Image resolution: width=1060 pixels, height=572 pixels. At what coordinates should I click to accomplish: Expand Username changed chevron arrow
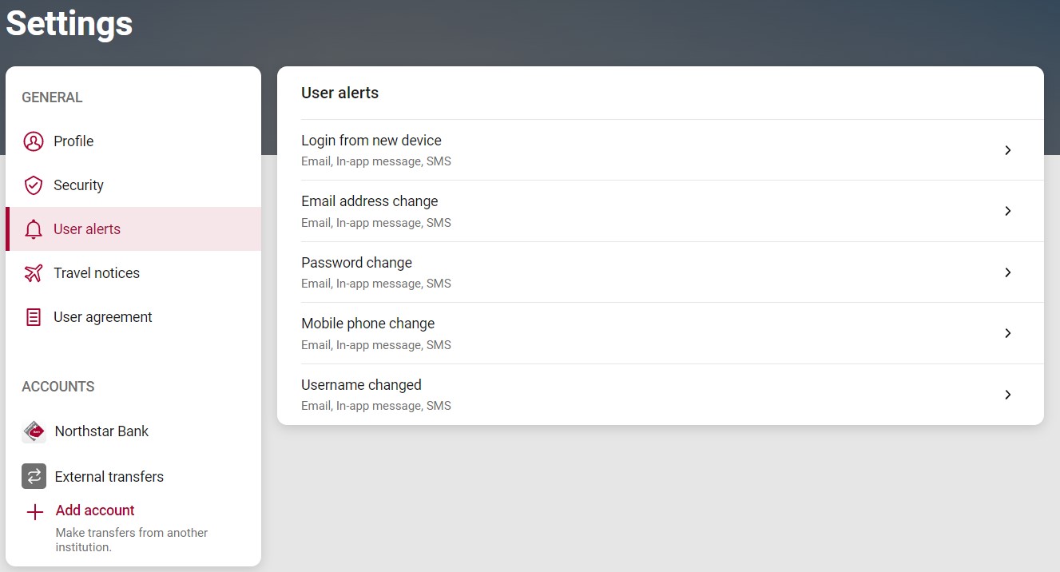pos(1007,395)
